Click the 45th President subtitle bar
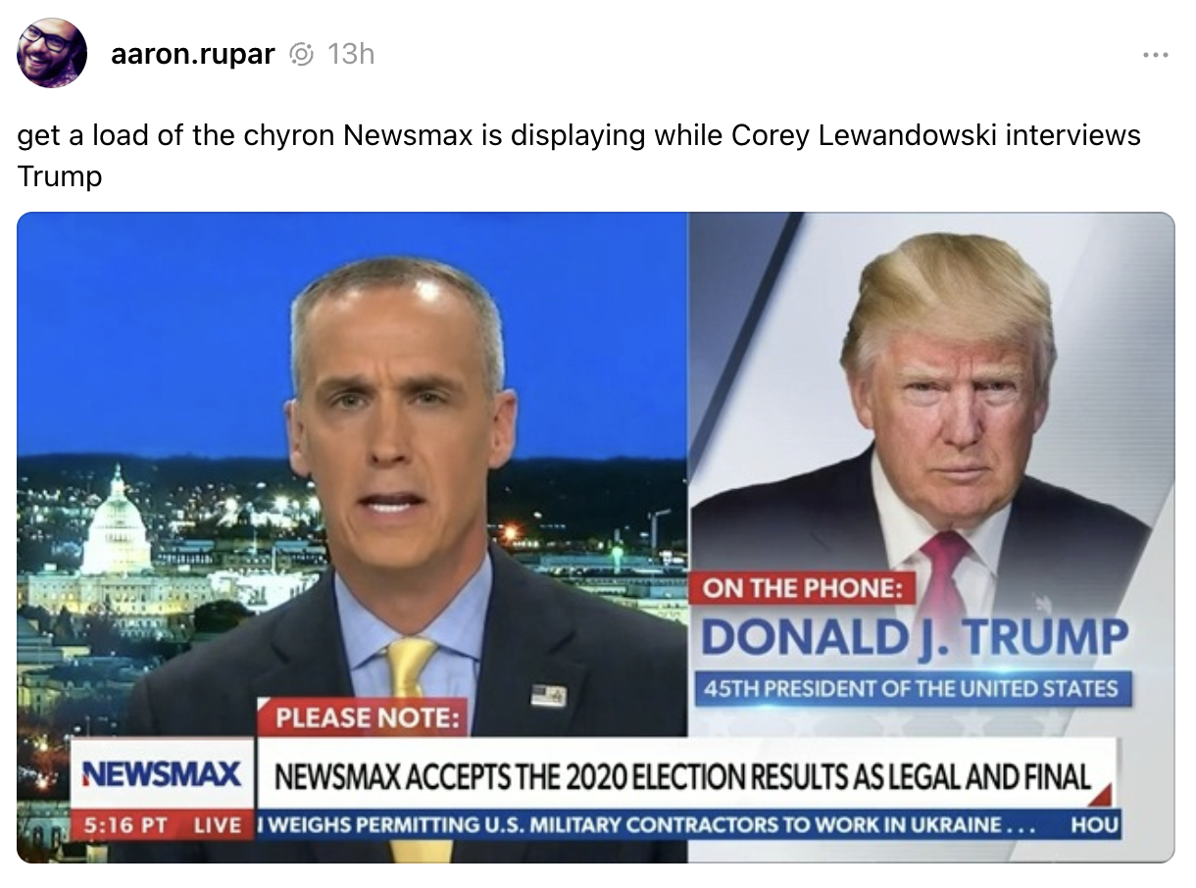Viewport: 1196px width, 888px height. click(x=912, y=688)
